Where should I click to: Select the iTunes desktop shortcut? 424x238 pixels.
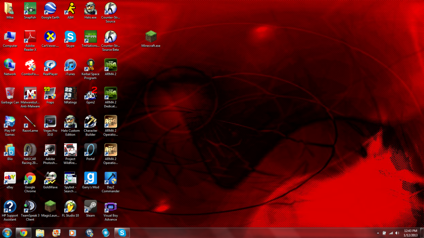pyautogui.click(x=70, y=67)
